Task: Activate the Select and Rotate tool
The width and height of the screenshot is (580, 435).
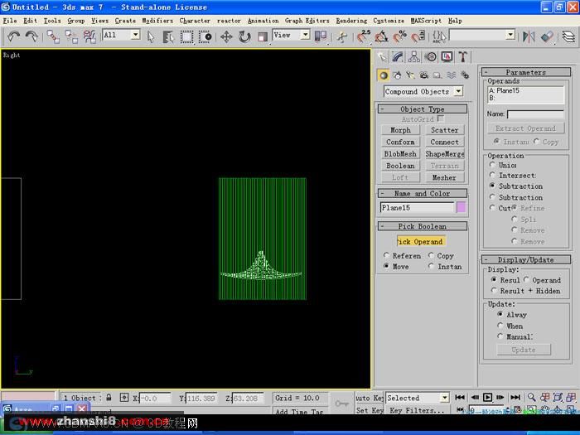Action: [244, 36]
